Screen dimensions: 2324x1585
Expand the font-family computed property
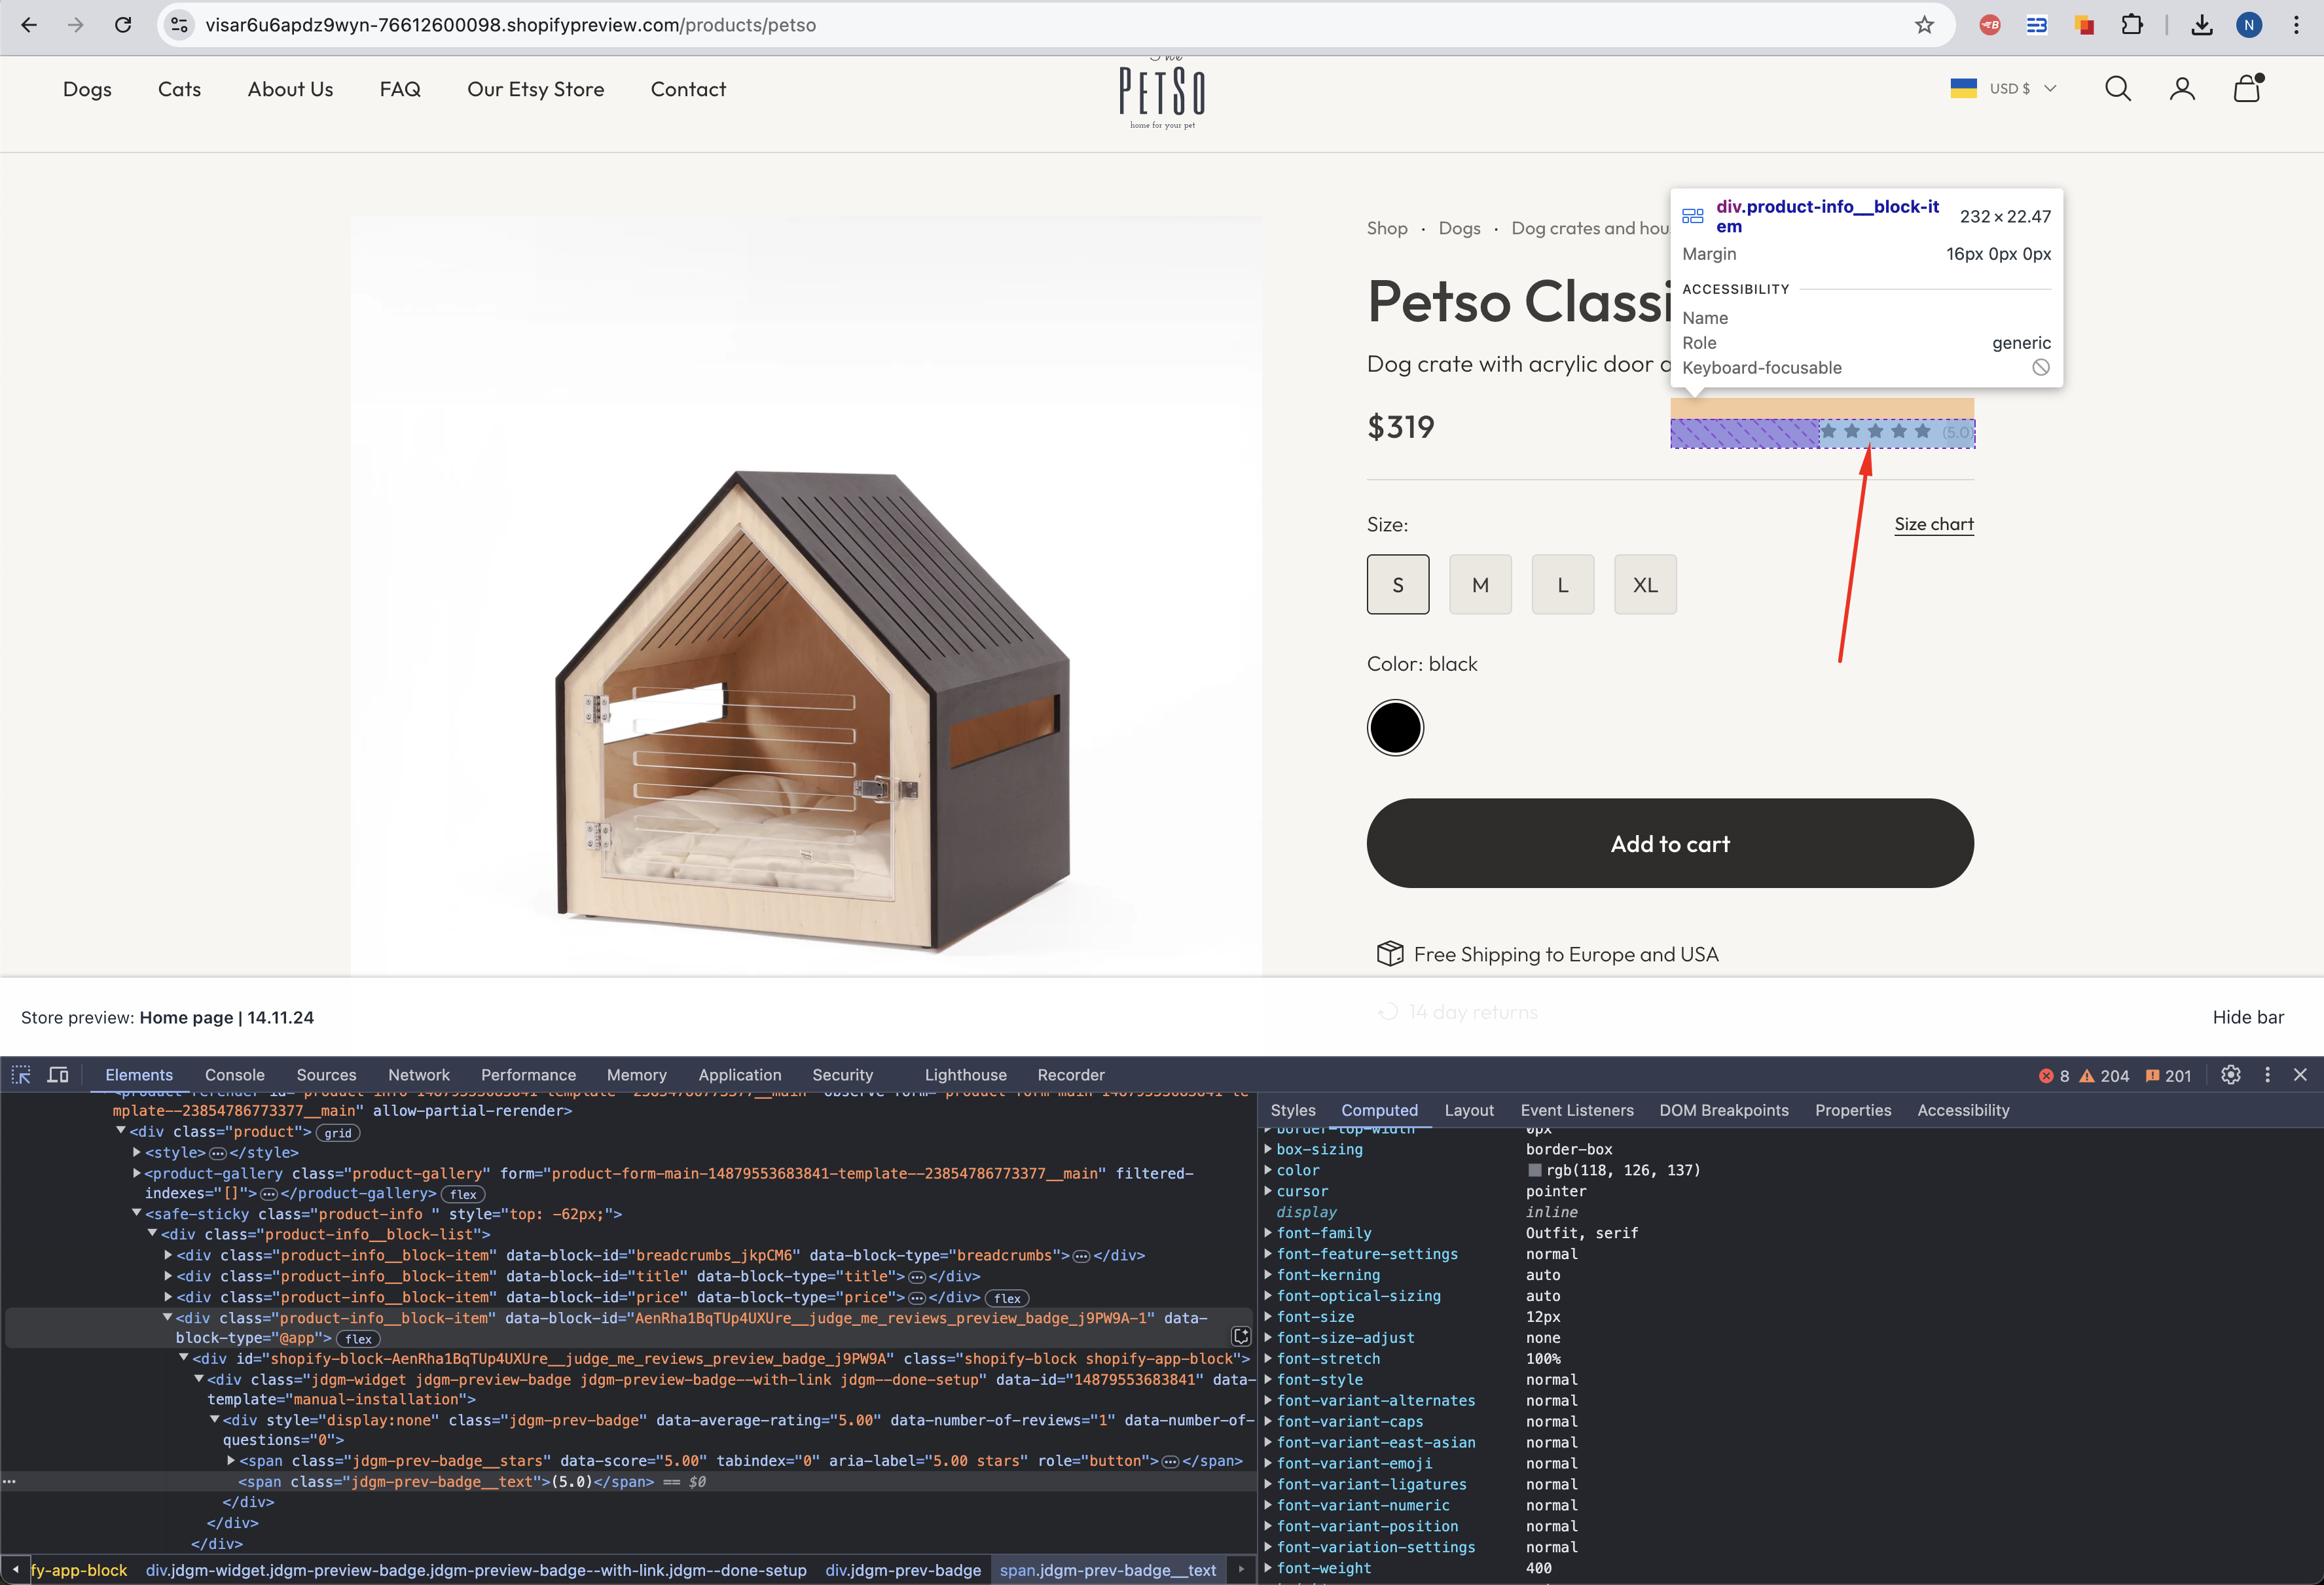coord(1268,1233)
